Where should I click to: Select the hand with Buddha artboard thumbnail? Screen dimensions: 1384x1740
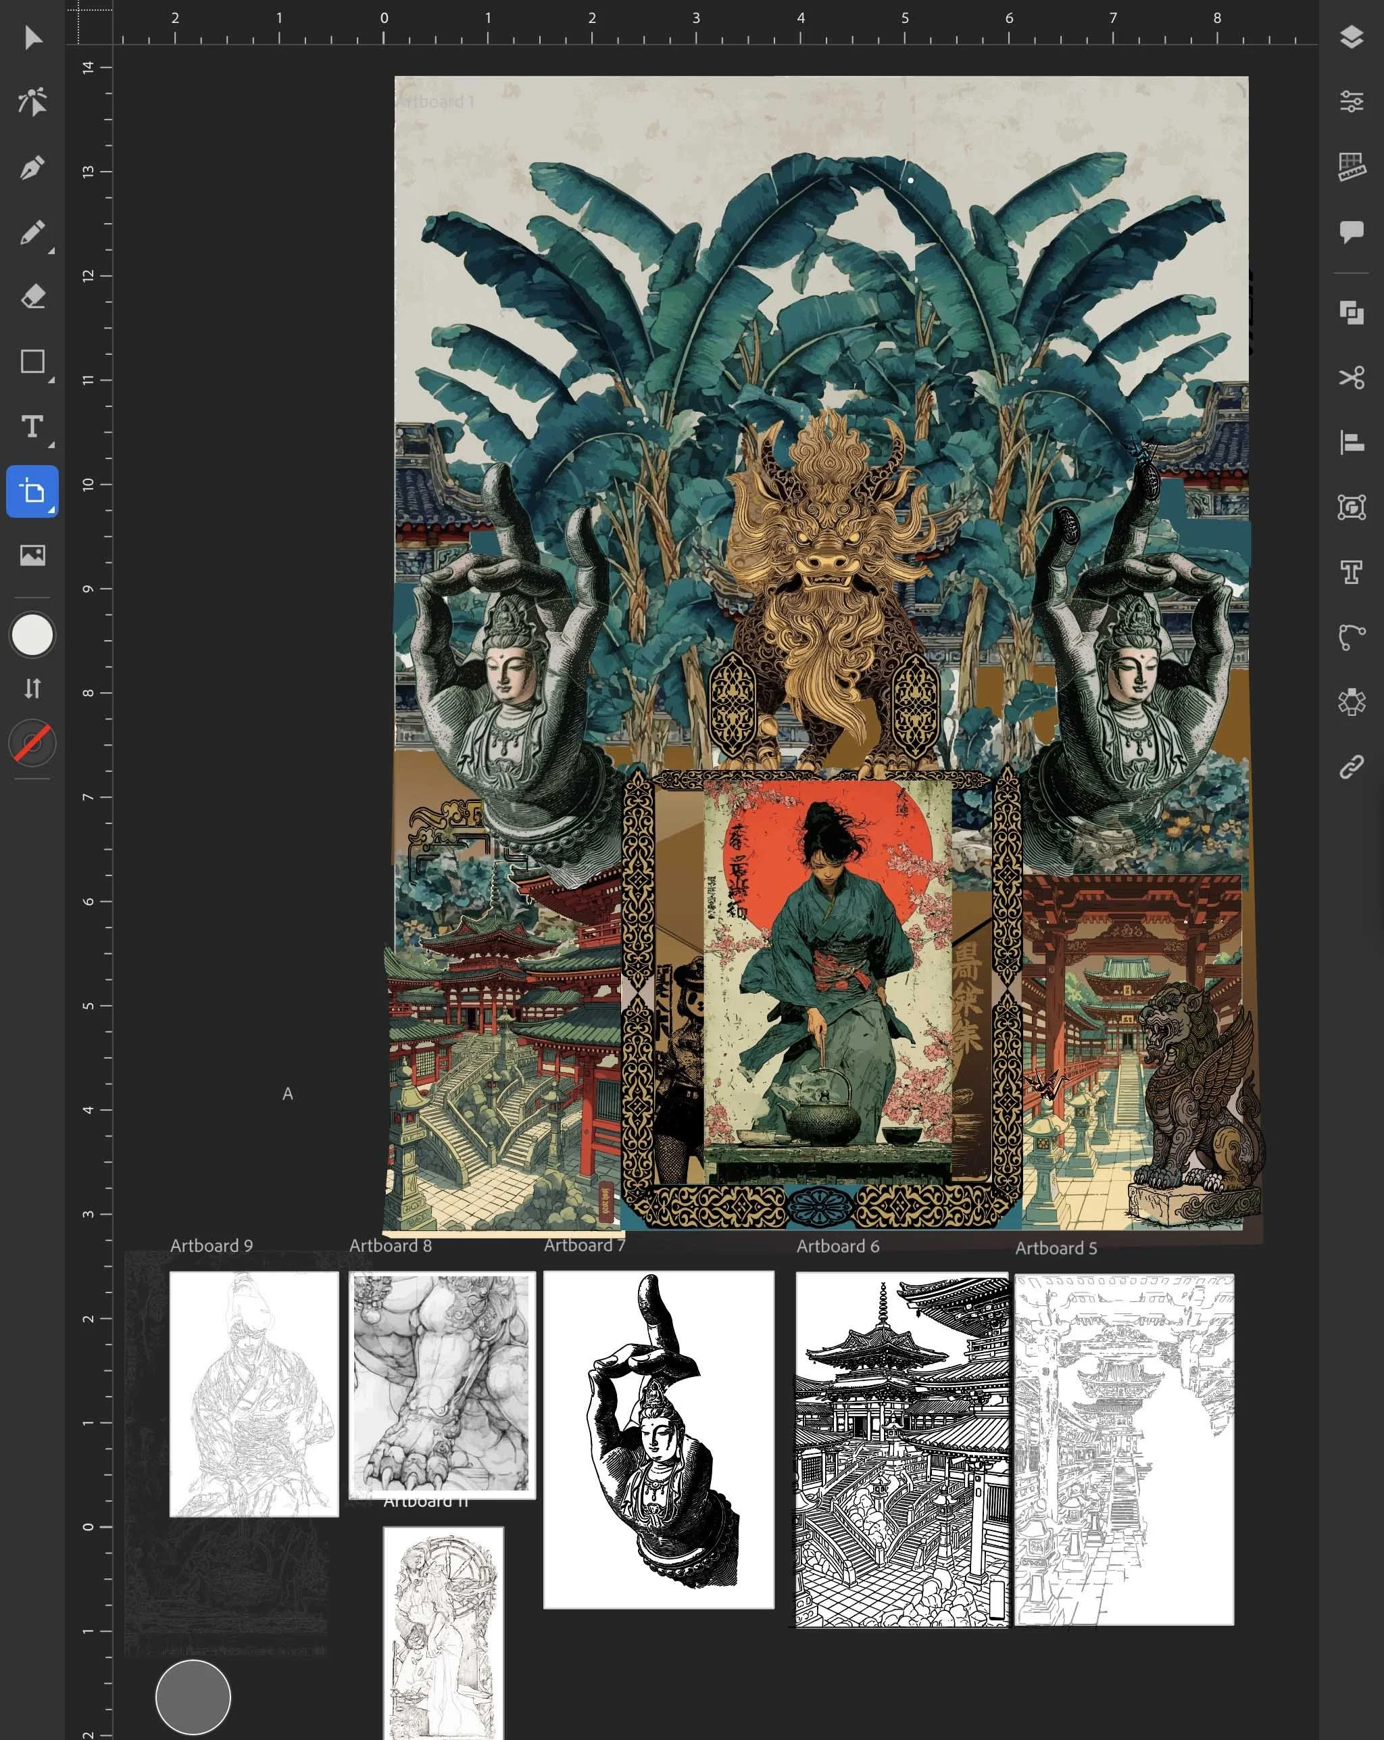tap(658, 1440)
